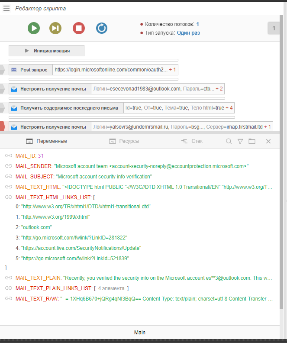Select MAIL_SUBJECT variable name
The width and height of the screenshot is (287, 343).
(x=34, y=177)
